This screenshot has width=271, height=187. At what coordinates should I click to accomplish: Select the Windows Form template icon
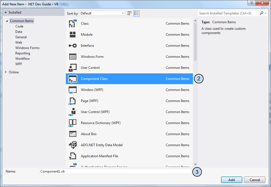pos(73,57)
